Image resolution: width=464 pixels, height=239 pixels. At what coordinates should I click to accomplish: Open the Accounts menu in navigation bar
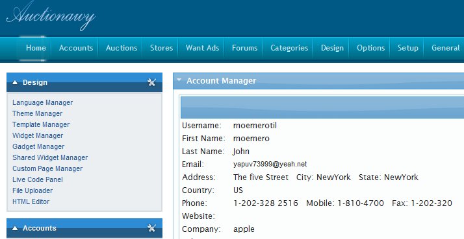(76, 48)
